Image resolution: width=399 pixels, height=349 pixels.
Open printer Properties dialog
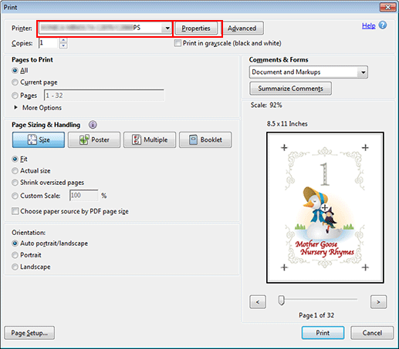(196, 29)
